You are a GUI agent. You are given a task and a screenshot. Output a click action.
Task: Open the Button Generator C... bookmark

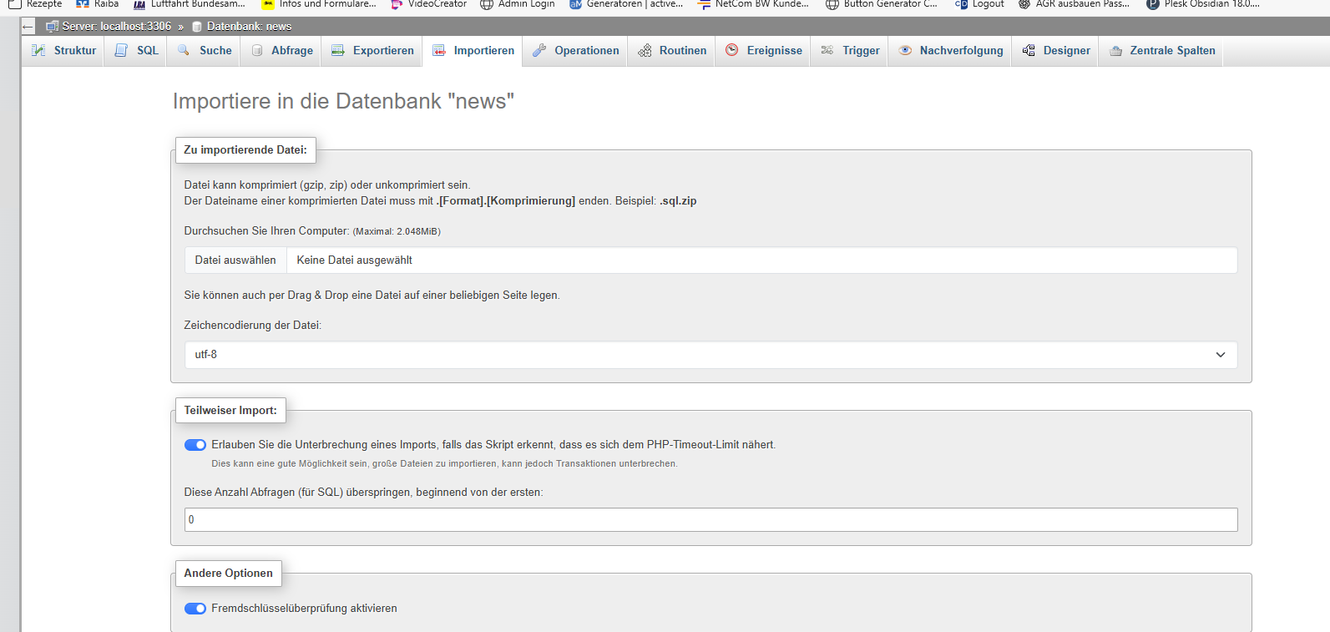pos(881,4)
